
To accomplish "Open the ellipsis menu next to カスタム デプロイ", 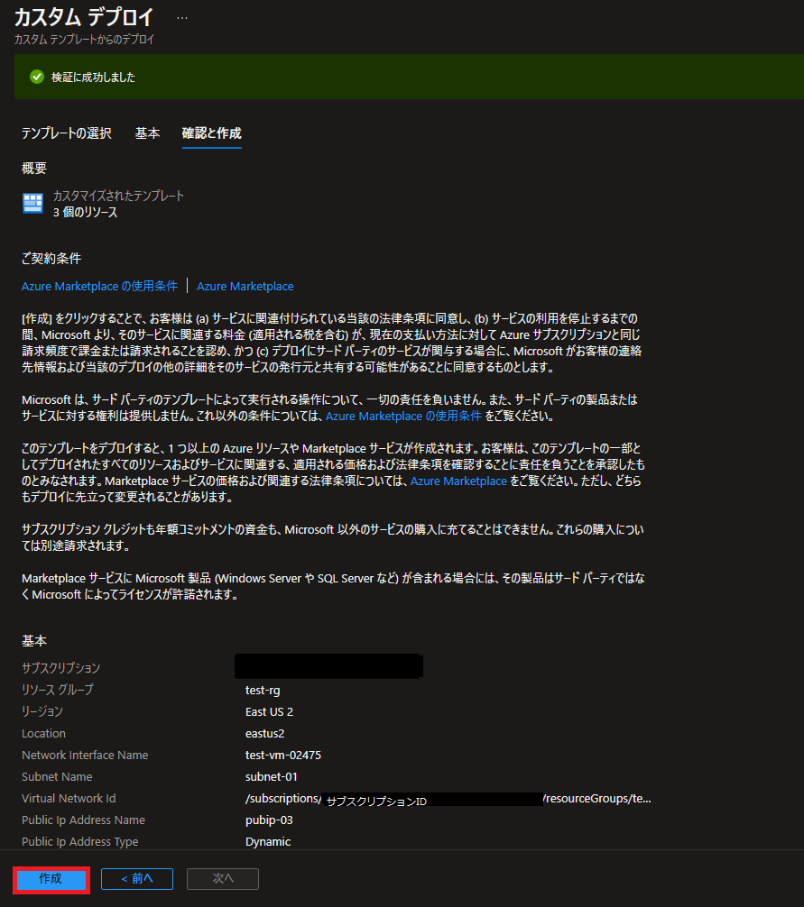I will (x=182, y=18).
